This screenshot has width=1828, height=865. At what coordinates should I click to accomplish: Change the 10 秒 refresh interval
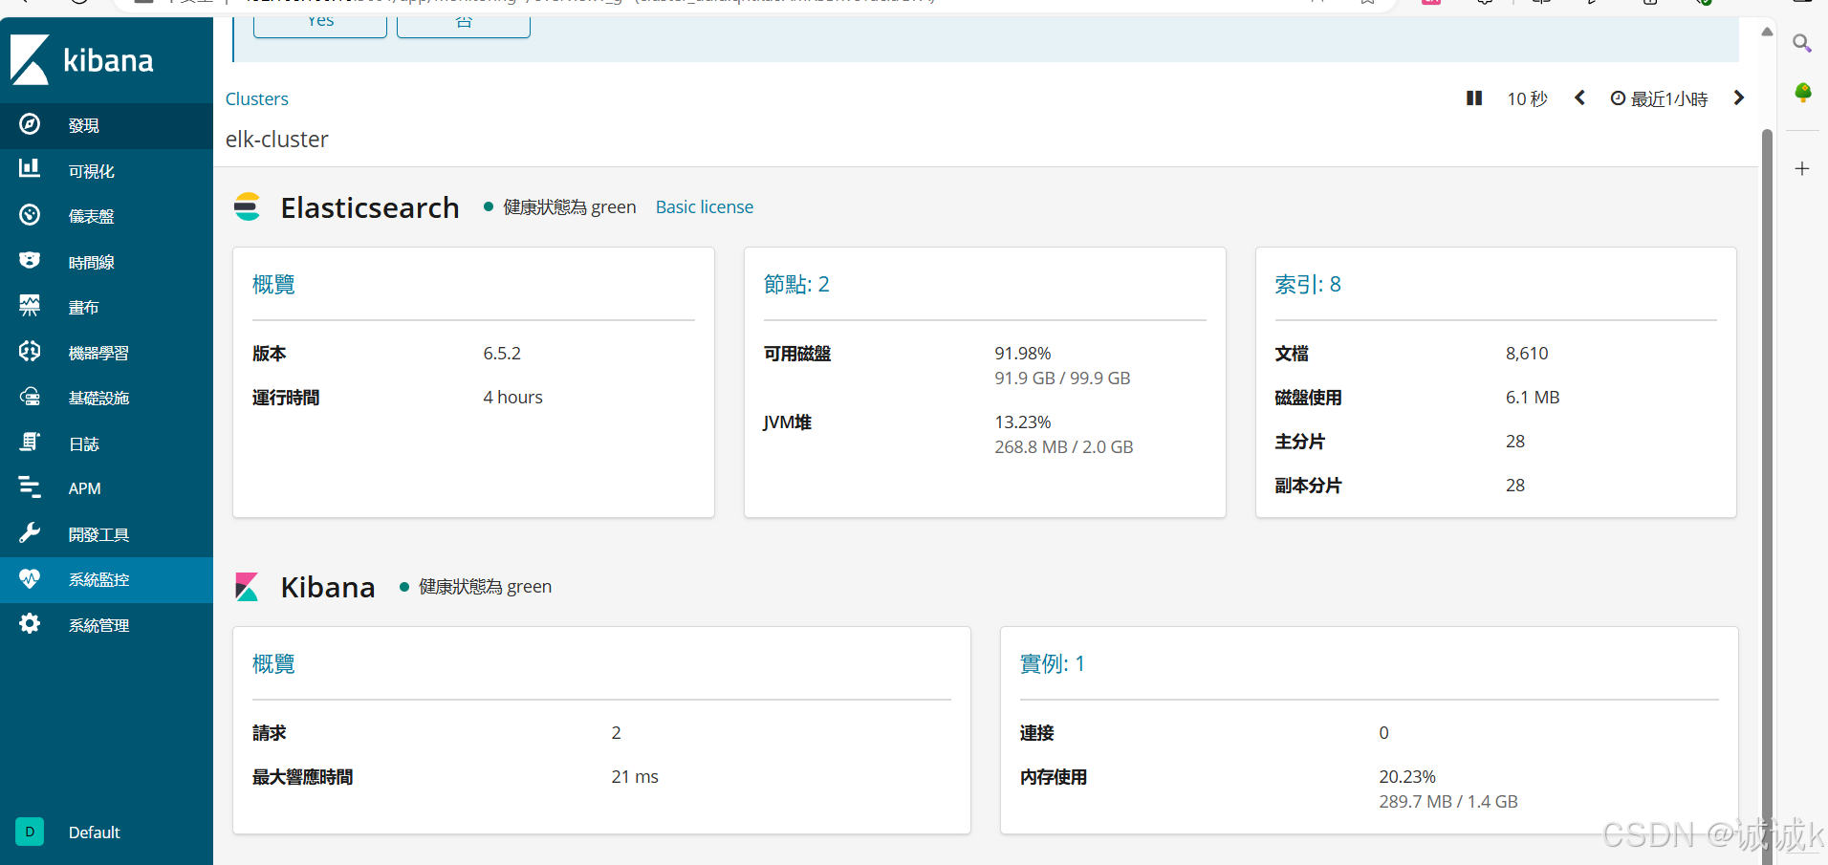point(1527,98)
